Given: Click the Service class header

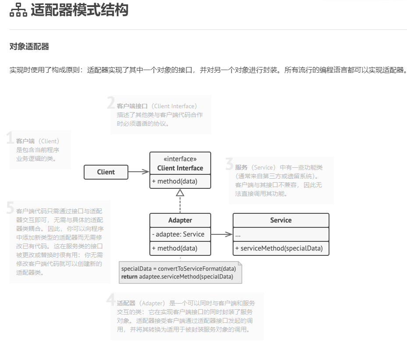Looking at the screenshot, I should [x=281, y=220].
